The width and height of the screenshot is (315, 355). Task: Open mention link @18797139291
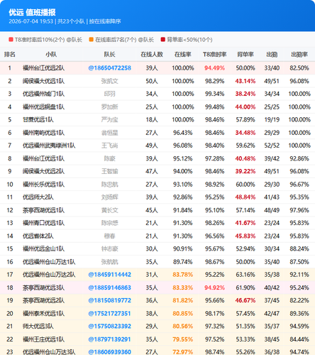tap(109, 339)
